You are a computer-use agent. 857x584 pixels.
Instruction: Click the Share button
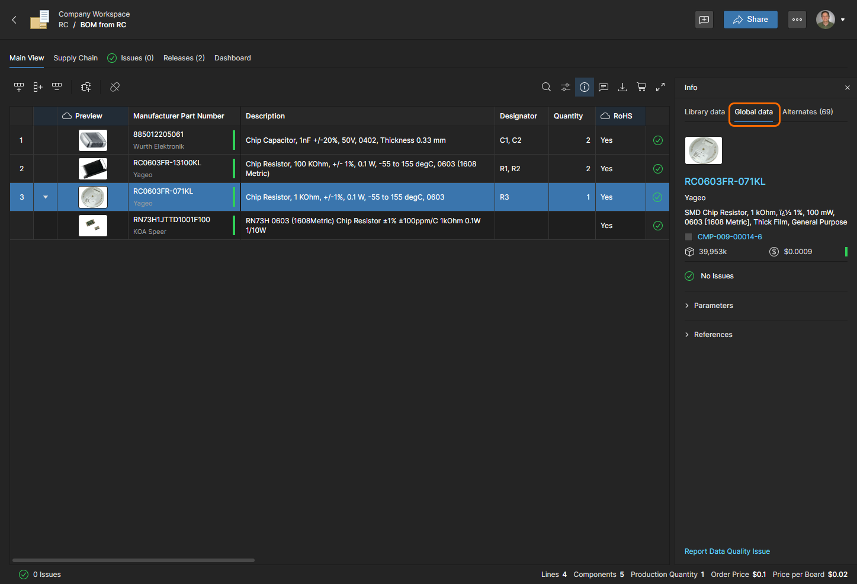[750, 20]
